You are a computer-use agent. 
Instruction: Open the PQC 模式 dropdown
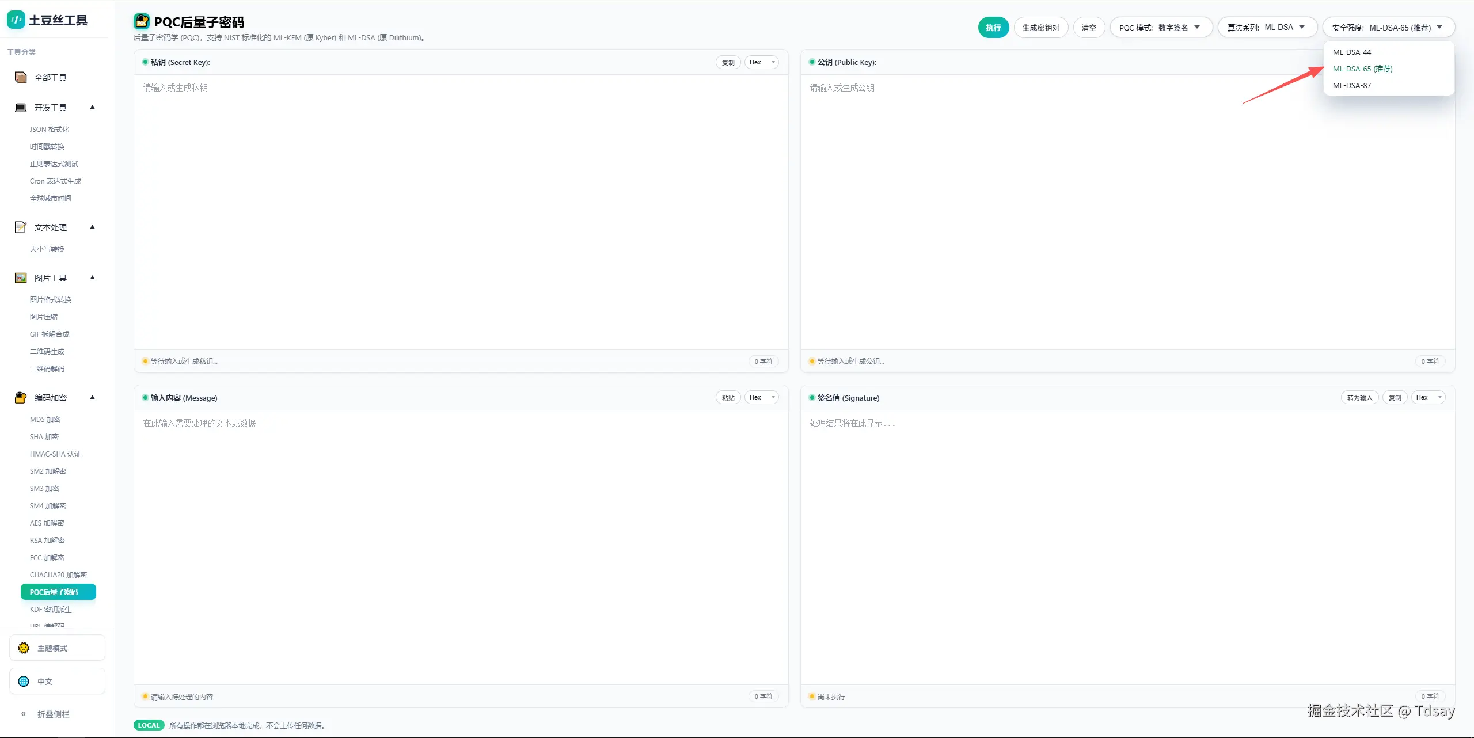coord(1160,28)
